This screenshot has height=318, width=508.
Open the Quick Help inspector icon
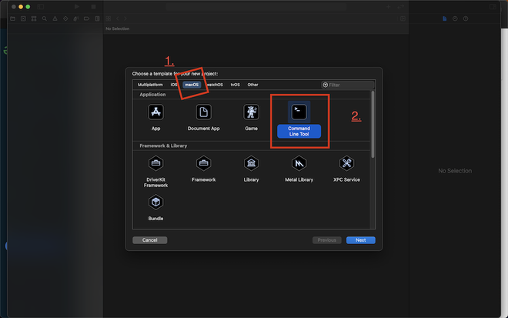pyautogui.click(x=466, y=18)
